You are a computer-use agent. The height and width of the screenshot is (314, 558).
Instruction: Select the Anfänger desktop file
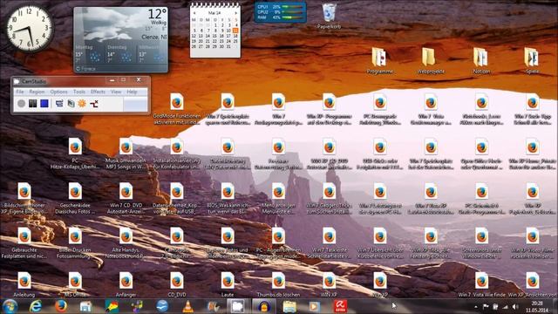click(x=126, y=284)
